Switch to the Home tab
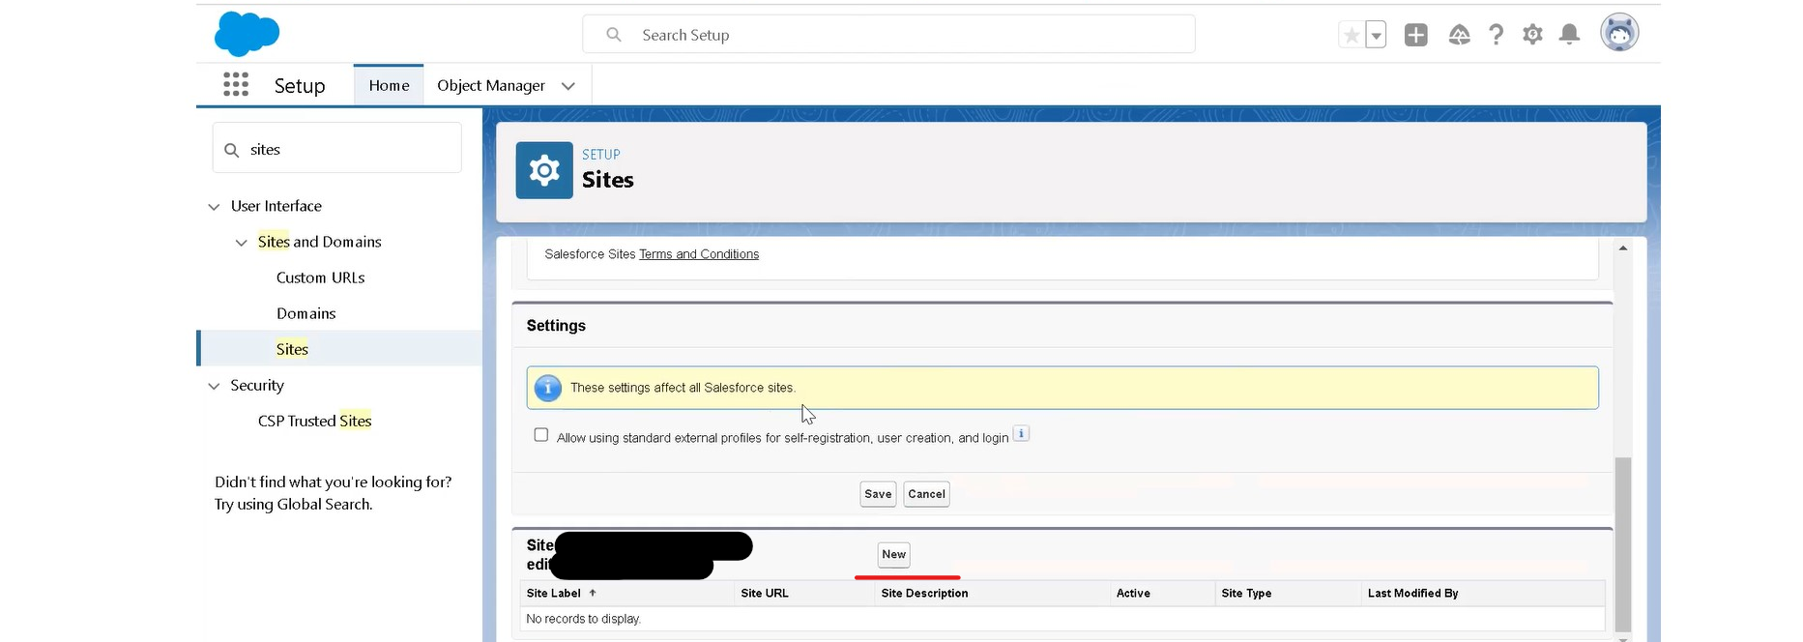The image size is (1803, 642). coord(389,85)
